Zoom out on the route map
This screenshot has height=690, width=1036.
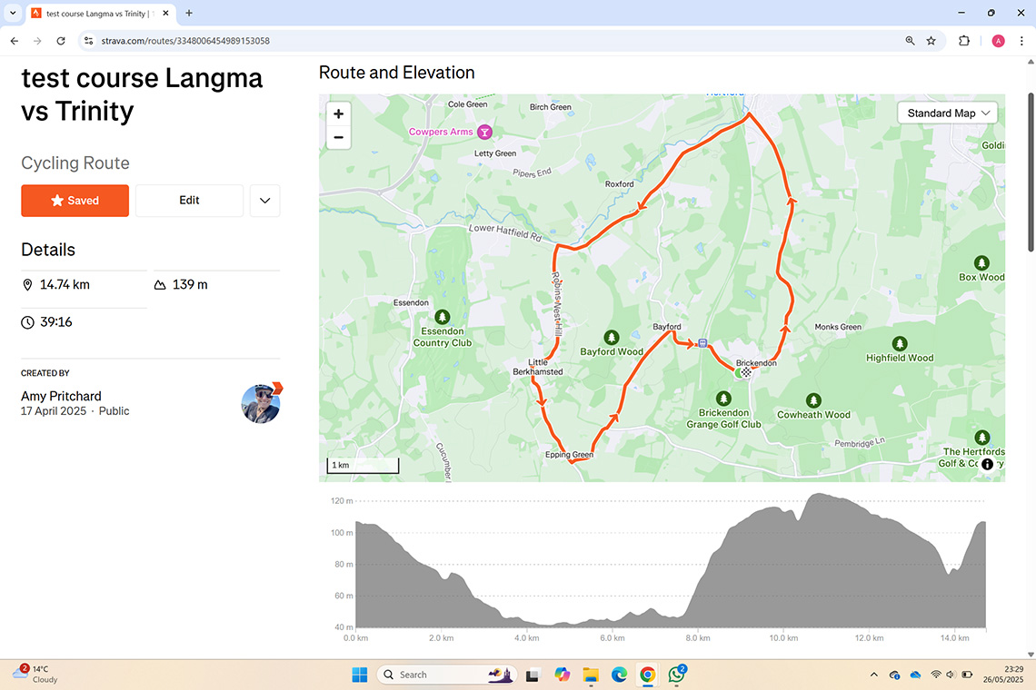[x=338, y=138]
